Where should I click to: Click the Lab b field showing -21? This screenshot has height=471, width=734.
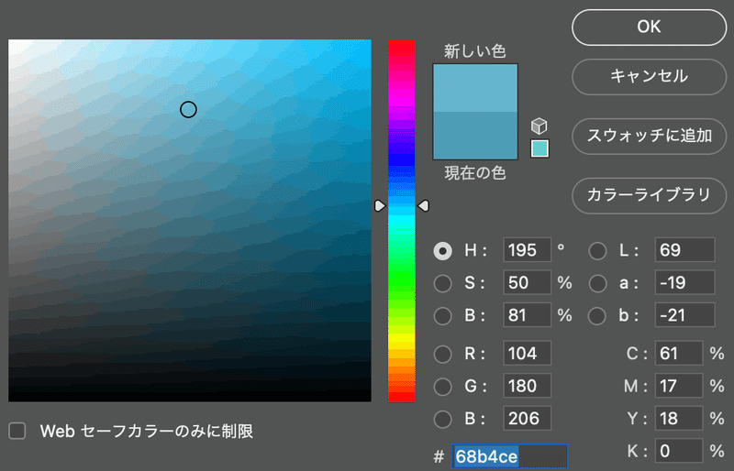point(684,315)
